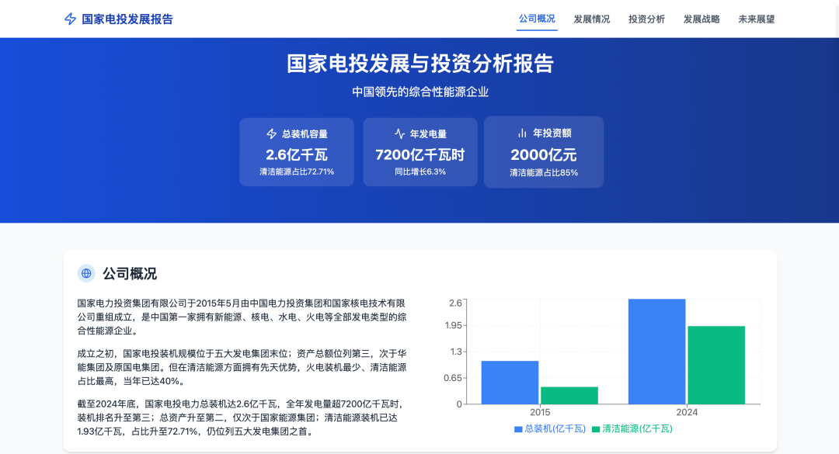Image resolution: width=839 pixels, height=454 pixels.
Task: Open the 国家电投发展报告 site title
Action: [127, 19]
